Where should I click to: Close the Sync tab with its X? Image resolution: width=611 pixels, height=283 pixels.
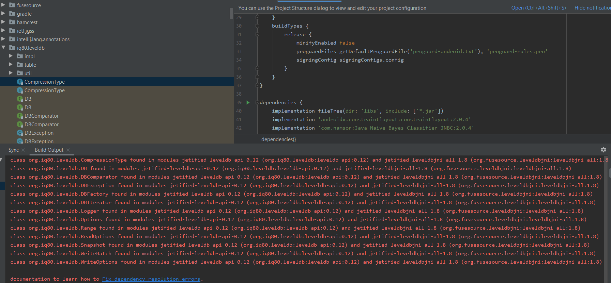pos(23,150)
